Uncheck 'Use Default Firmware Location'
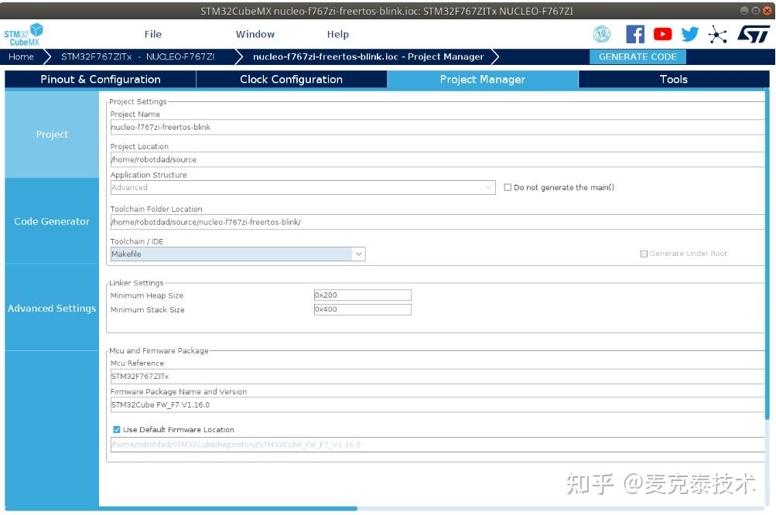 click(x=117, y=429)
